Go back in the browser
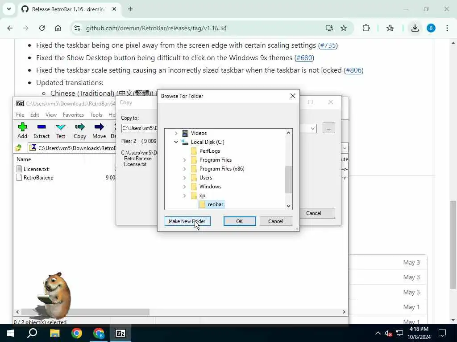The height and width of the screenshot is (342, 457). 10,28
